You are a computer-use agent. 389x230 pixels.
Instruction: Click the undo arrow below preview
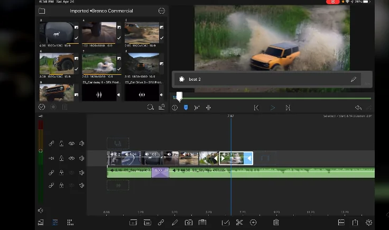coord(358,108)
